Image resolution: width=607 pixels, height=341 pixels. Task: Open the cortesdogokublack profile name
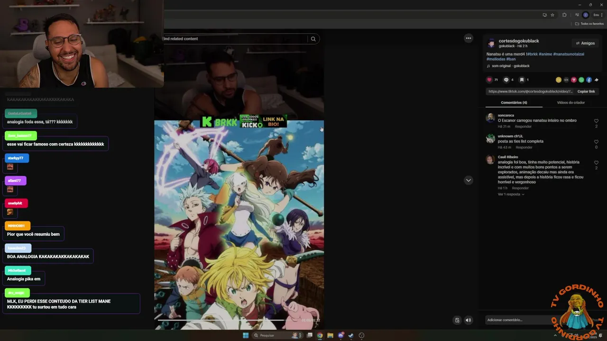coord(519,41)
